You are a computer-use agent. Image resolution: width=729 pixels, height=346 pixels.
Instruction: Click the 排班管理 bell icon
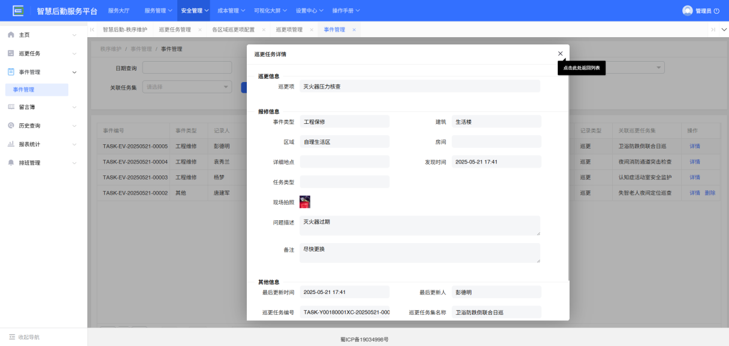click(x=11, y=163)
